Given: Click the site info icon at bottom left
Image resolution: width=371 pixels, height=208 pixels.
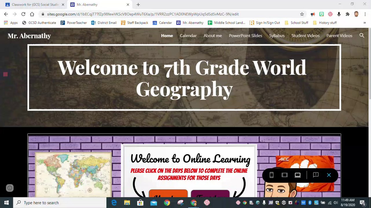Looking at the screenshot, I should [x=10, y=188].
